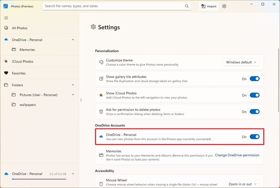This screenshot has width=280, height=188.
Task: Open OneDrive - Personal in navigation
Action: coord(27,40)
